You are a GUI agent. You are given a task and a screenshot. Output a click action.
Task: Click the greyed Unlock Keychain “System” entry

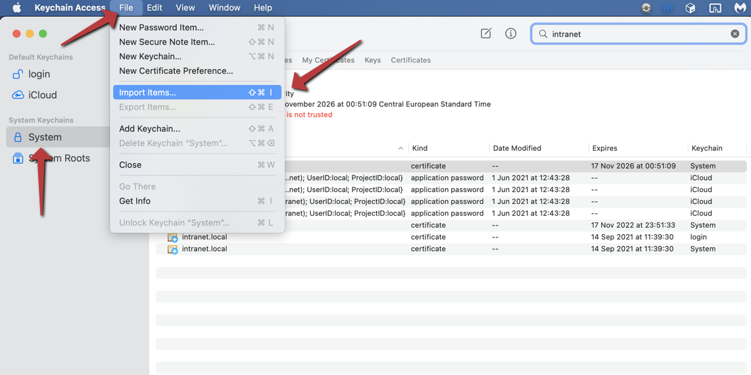197,223
